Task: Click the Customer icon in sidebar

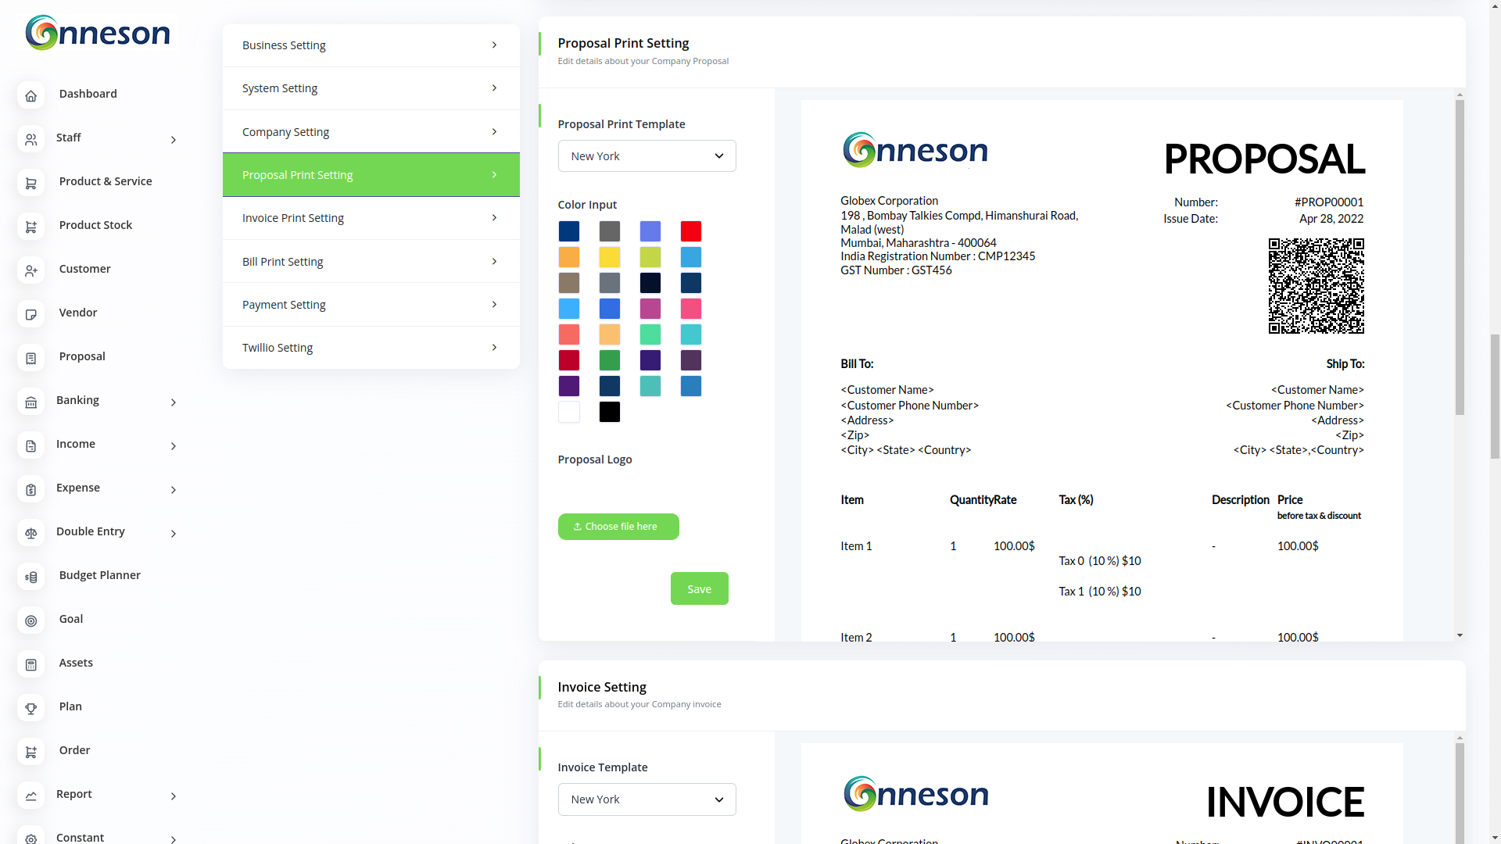Action: (30, 270)
